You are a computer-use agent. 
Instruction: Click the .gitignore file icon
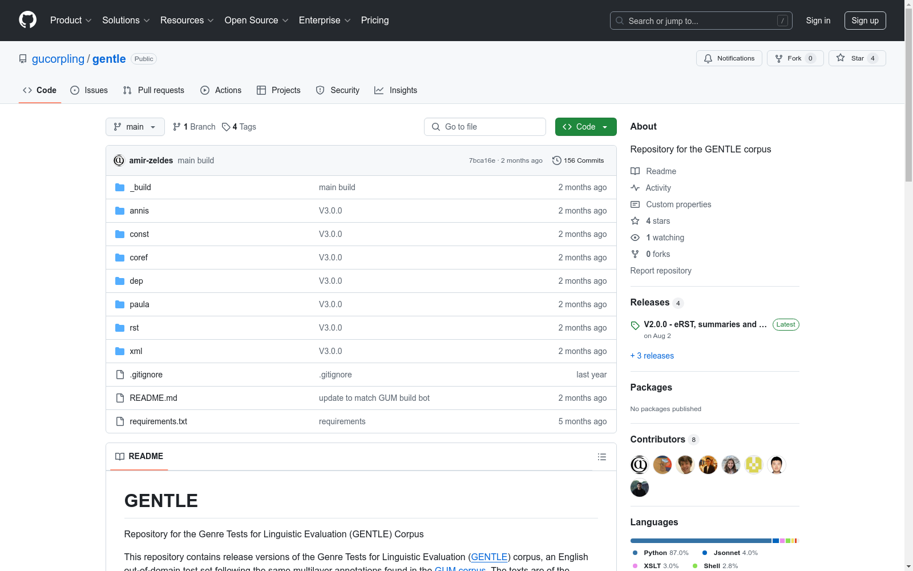120,375
